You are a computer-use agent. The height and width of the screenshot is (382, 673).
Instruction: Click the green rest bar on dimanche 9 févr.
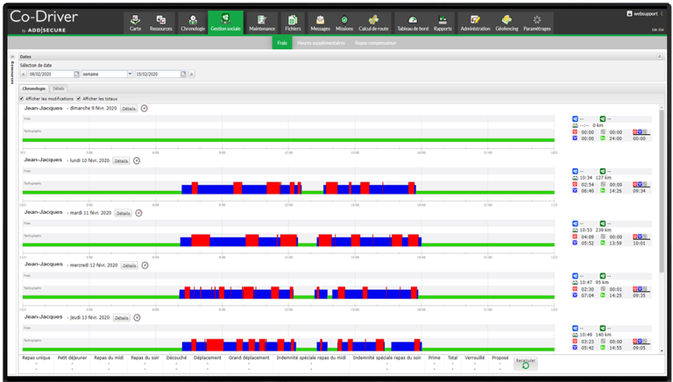coord(288,140)
